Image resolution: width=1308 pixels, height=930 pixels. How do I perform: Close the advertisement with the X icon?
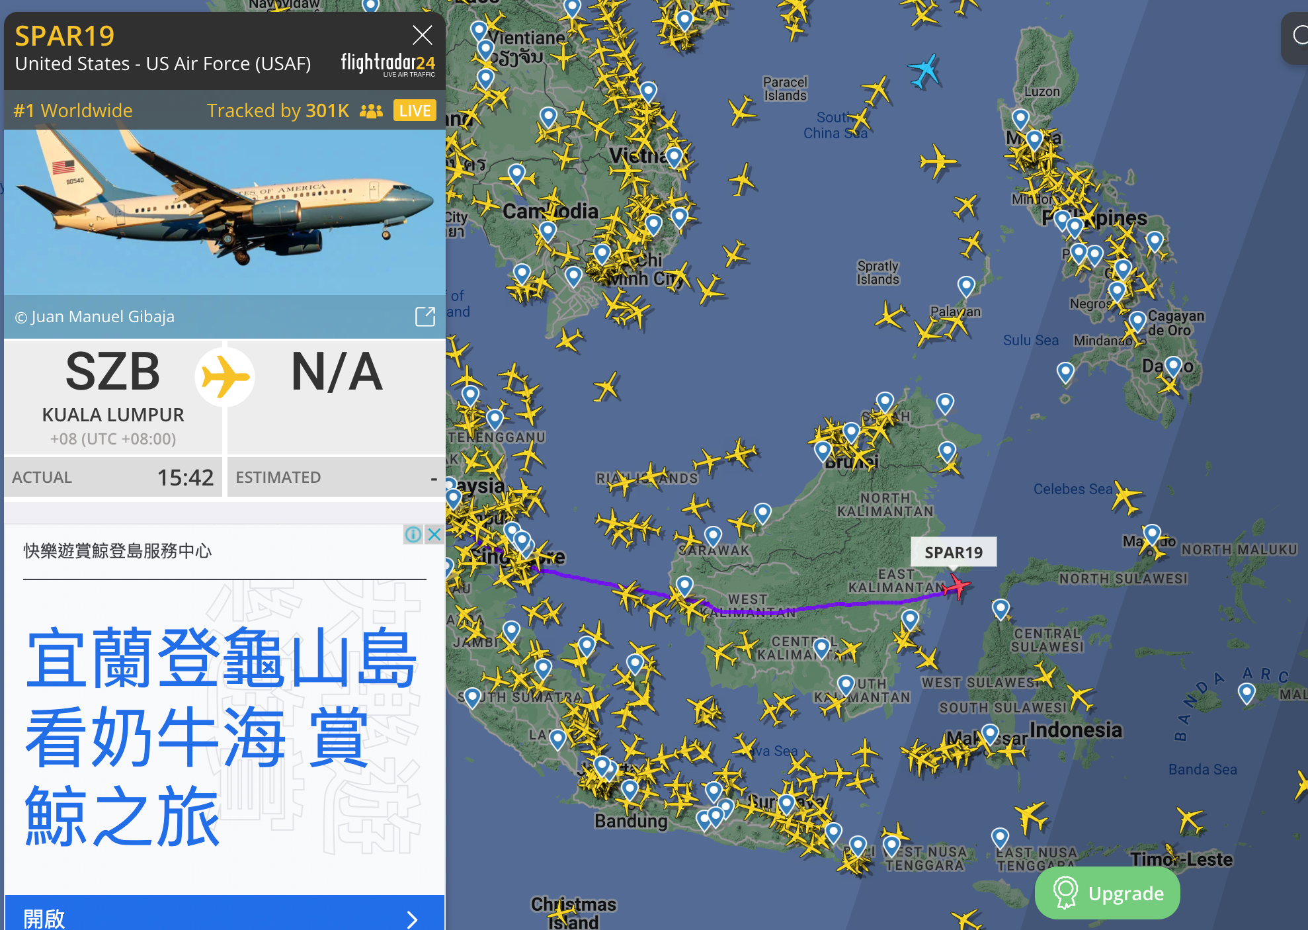[x=434, y=534]
